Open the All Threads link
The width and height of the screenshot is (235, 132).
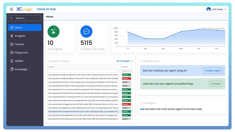tap(124, 61)
